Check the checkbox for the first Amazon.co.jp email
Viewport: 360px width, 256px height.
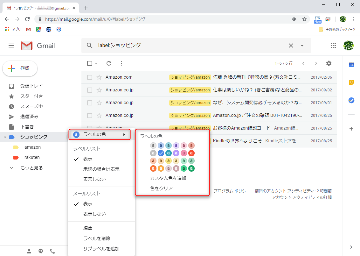pyautogui.click(x=89, y=90)
